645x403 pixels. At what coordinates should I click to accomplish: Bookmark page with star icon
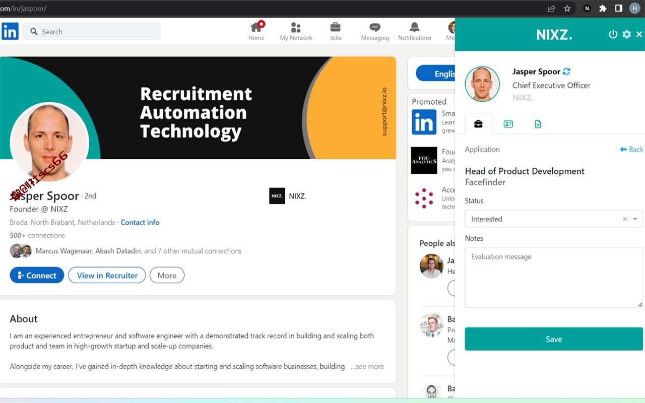click(x=567, y=9)
